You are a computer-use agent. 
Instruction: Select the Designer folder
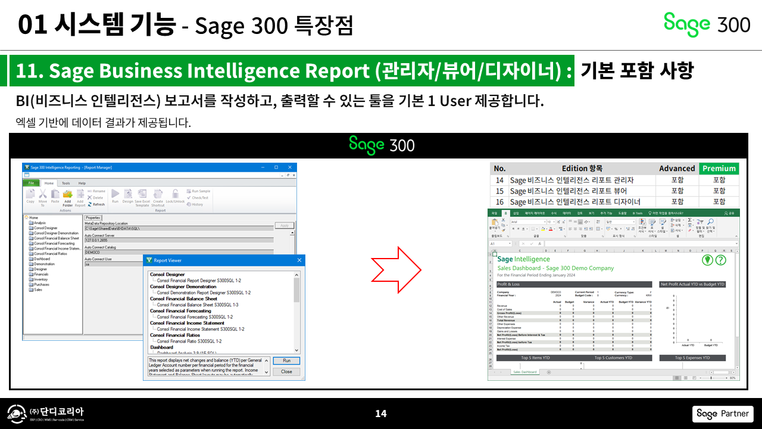39,269
